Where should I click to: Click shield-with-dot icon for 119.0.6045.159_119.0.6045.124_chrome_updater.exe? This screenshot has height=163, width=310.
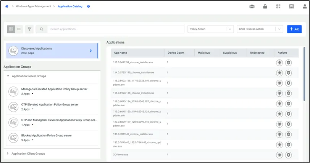[289, 114]
